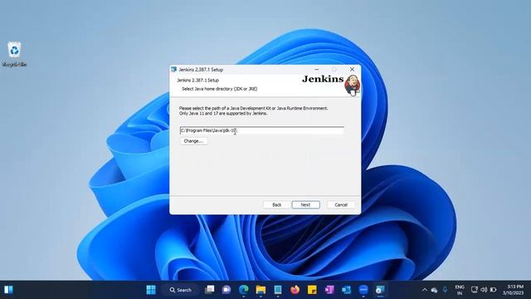Screen dimensions: 531x299
Task: Focus the Java home path field
Action: pyautogui.click(x=262, y=130)
